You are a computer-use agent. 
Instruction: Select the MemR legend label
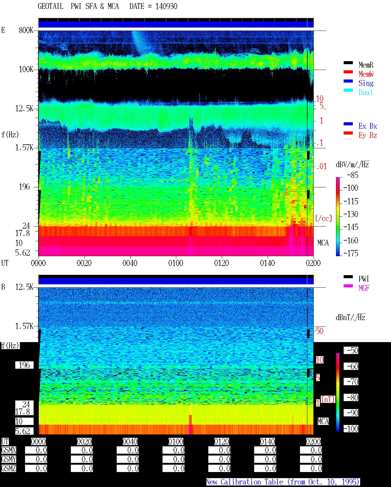tap(366, 65)
